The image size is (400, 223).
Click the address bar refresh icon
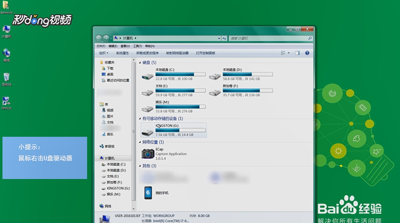224,38
